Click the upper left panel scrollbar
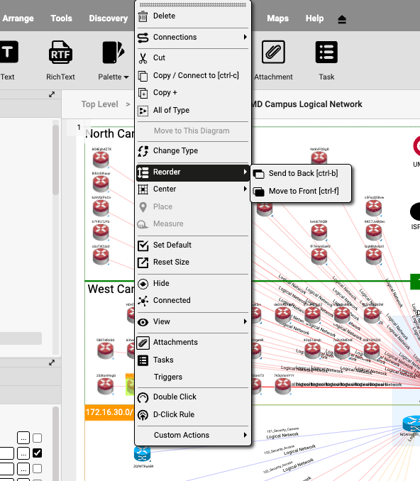Screen dimensions: 420x481 (x=55, y=160)
